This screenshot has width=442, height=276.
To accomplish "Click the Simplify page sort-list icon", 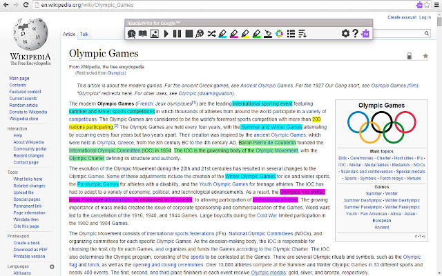I will tap(302, 34).
